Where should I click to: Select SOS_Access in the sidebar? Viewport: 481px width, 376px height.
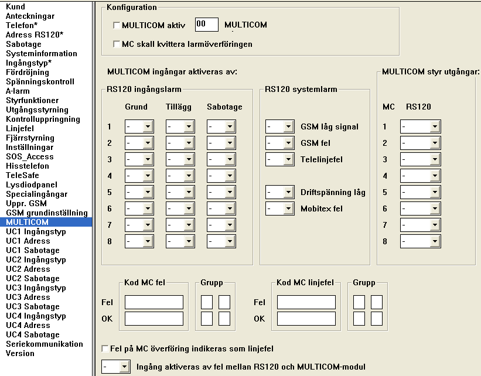coord(30,156)
